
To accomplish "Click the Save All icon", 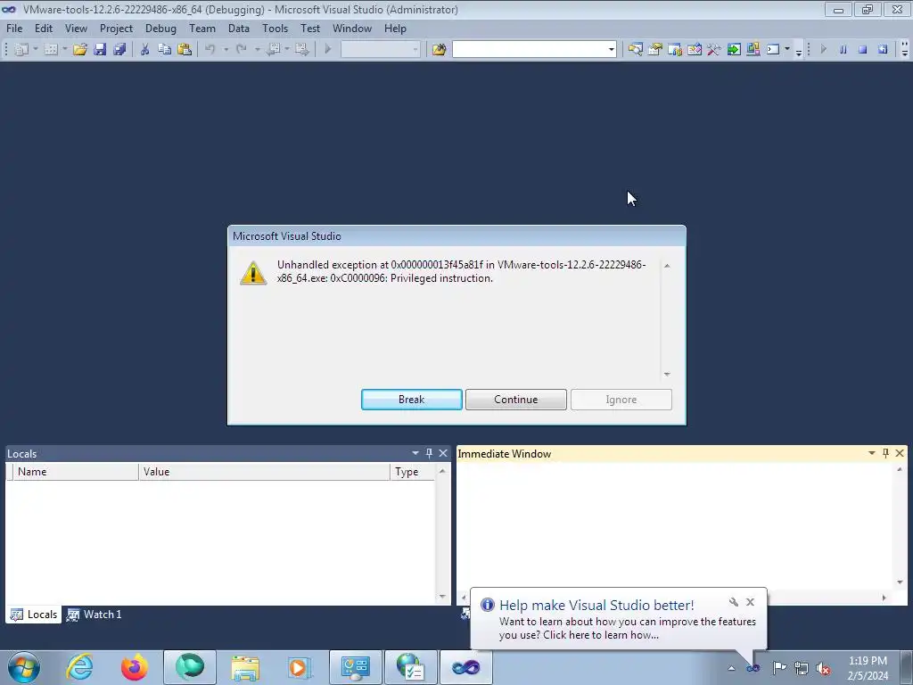I will (119, 50).
